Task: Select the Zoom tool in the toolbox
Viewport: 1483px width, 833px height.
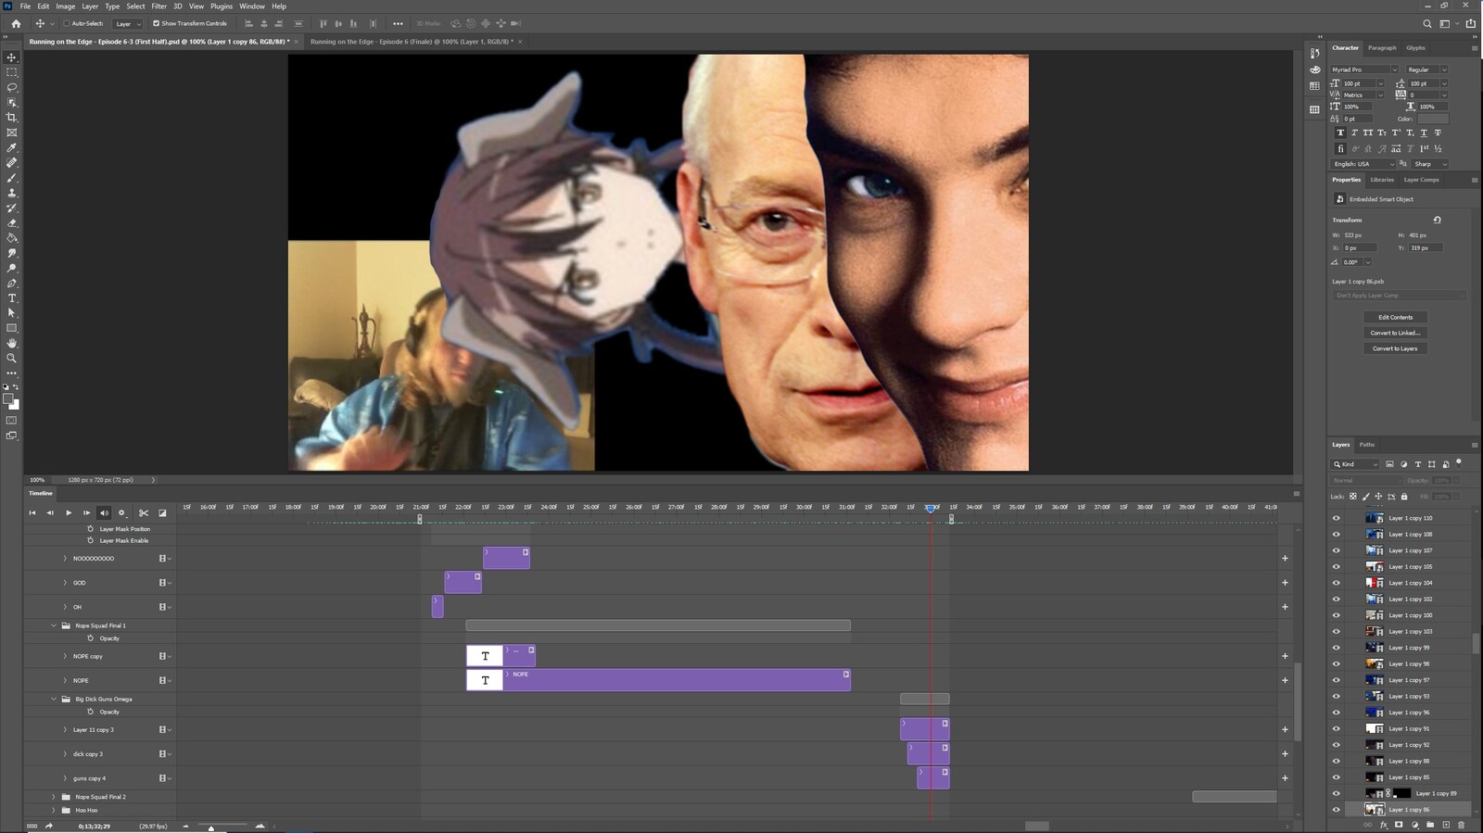Action: click(x=12, y=358)
